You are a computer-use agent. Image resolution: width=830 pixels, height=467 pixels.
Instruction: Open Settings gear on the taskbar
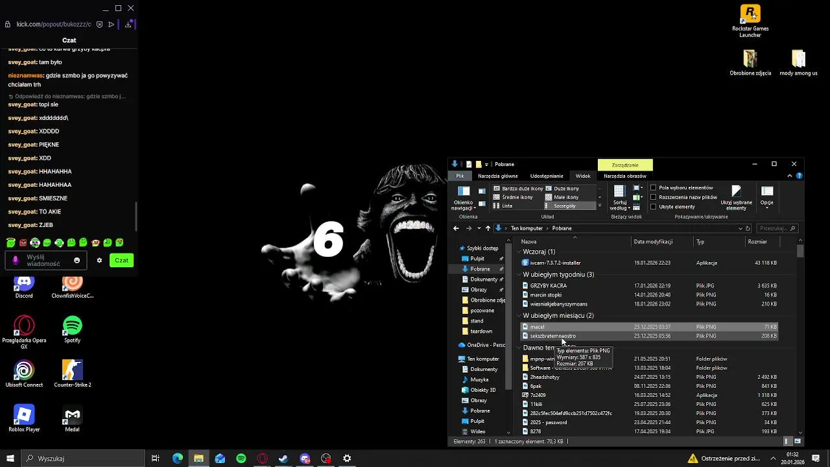coord(347,459)
